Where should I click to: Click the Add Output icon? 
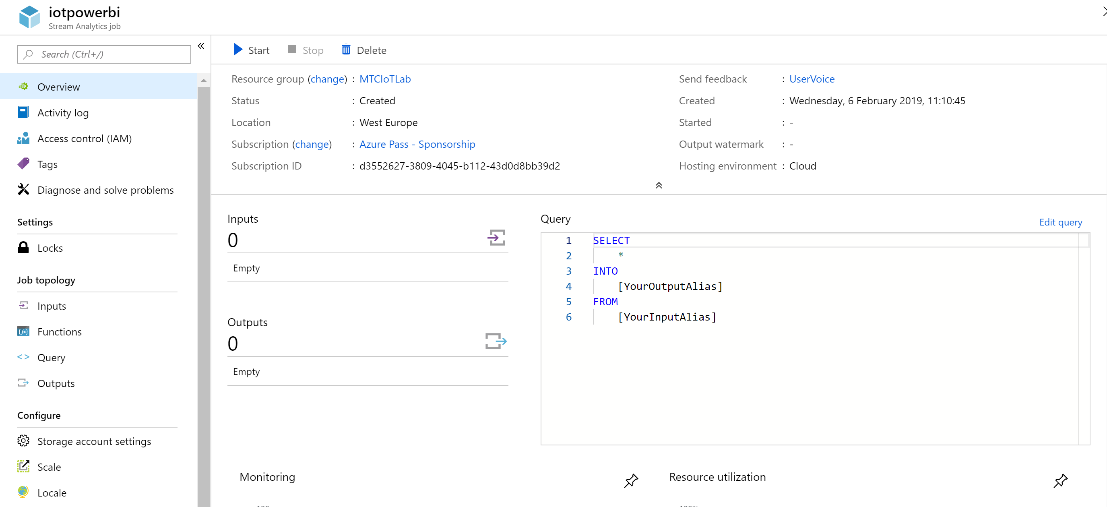coord(495,342)
